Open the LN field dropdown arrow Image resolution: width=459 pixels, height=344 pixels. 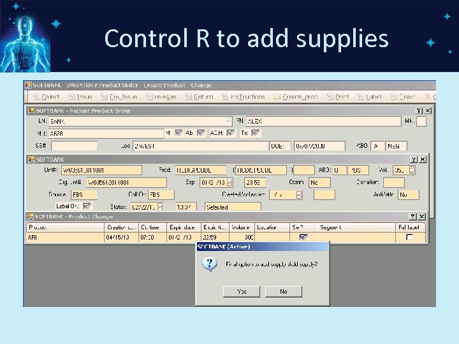(228, 121)
